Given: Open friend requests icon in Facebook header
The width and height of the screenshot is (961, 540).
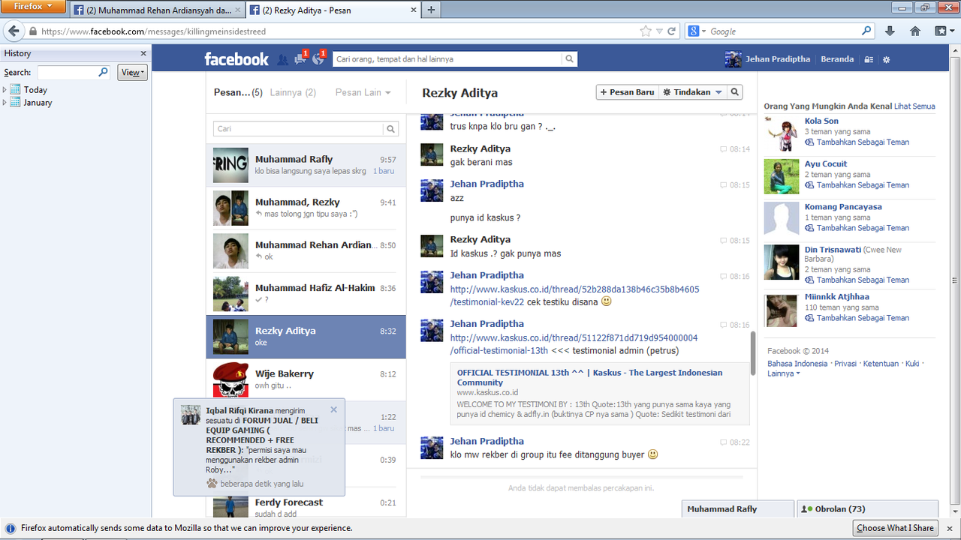Looking at the screenshot, I should point(282,59).
